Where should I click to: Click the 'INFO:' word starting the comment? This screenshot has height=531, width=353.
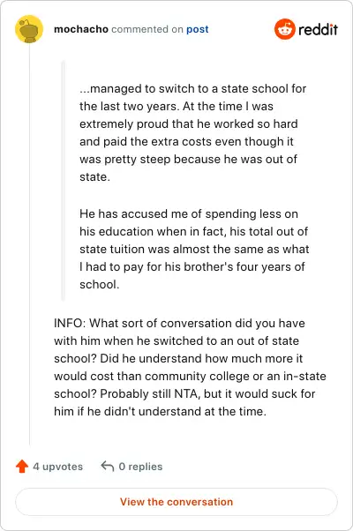(x=70, y=324)
